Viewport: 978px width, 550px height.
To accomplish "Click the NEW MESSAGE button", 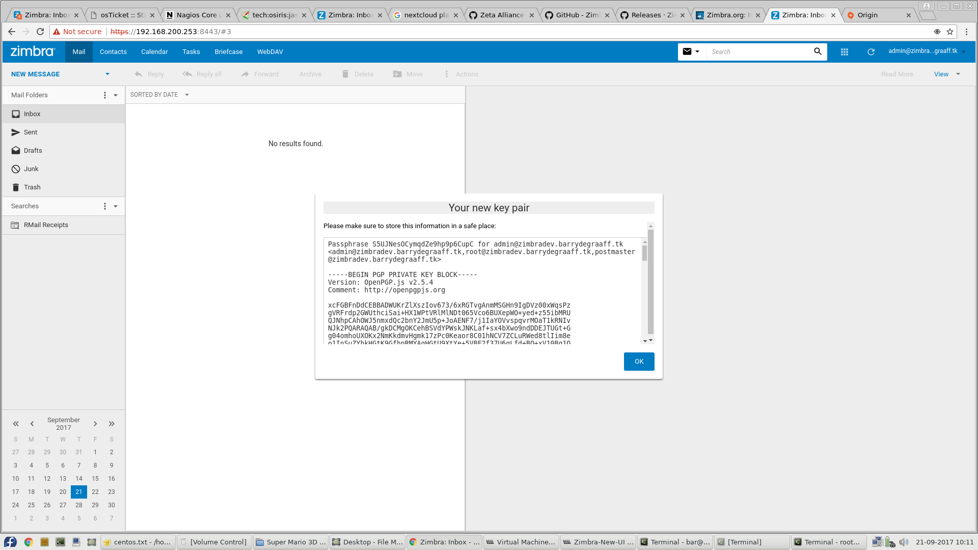I will click(36, 74).
